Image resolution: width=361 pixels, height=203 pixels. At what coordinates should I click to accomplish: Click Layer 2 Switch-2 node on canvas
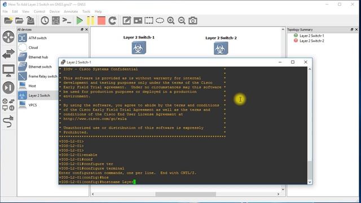pos(221,48)
